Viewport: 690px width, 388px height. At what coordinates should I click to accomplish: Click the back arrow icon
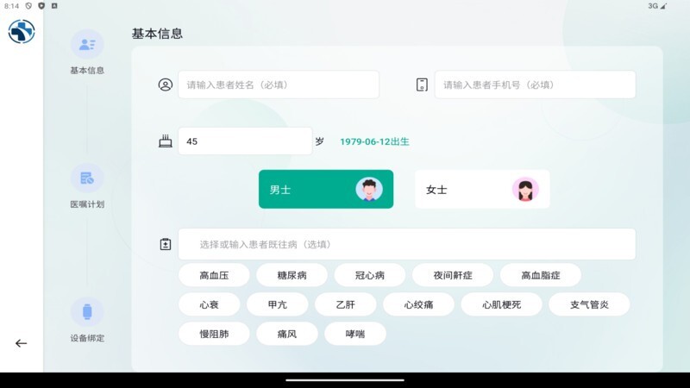22,343
